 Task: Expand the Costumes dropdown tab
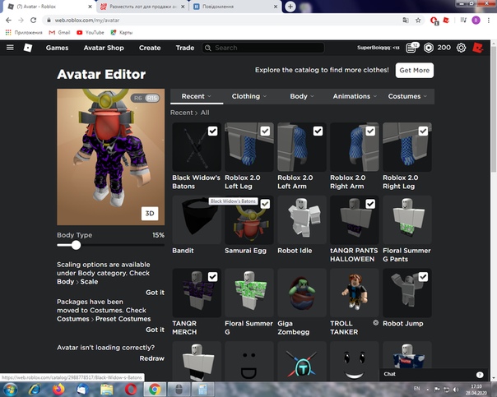(407, 96)
